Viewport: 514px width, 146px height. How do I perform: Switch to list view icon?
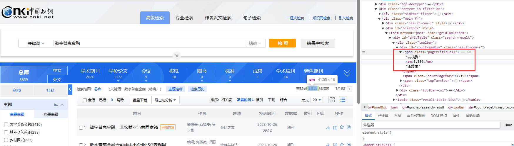tap(343, 100)
